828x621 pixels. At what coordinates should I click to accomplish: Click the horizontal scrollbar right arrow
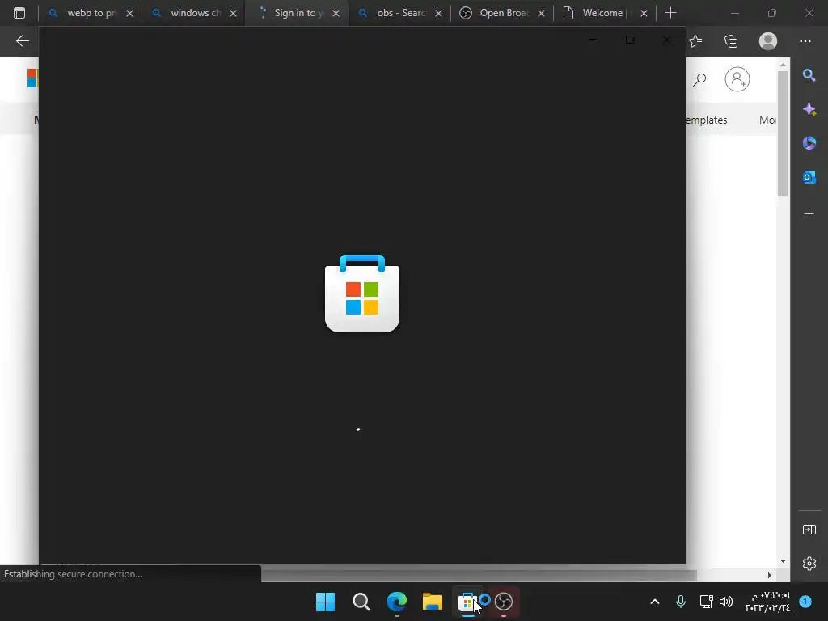(770, 575)
